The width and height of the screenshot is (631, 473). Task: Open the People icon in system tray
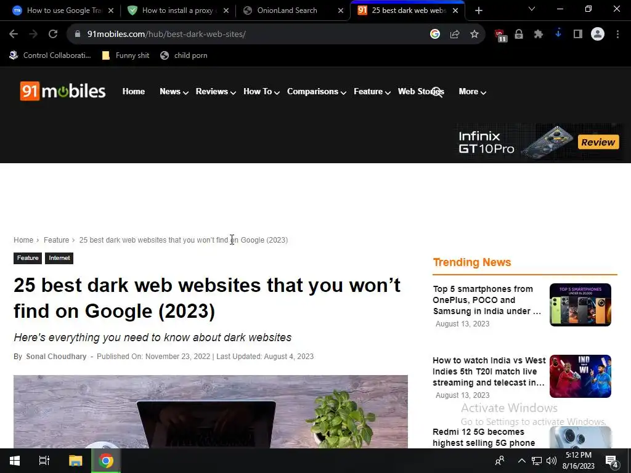click(x=500, y=461)
